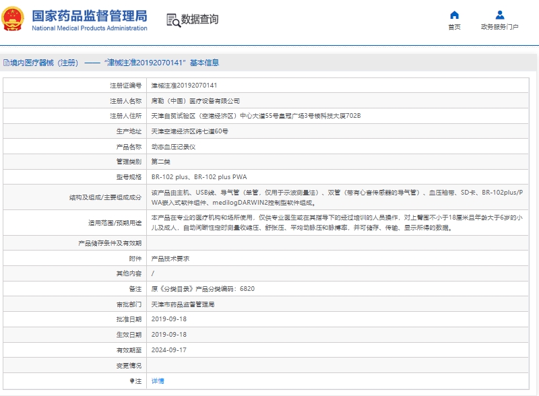539x396 pixels.
Task: Click the 备注 row label
Action: 135,289
